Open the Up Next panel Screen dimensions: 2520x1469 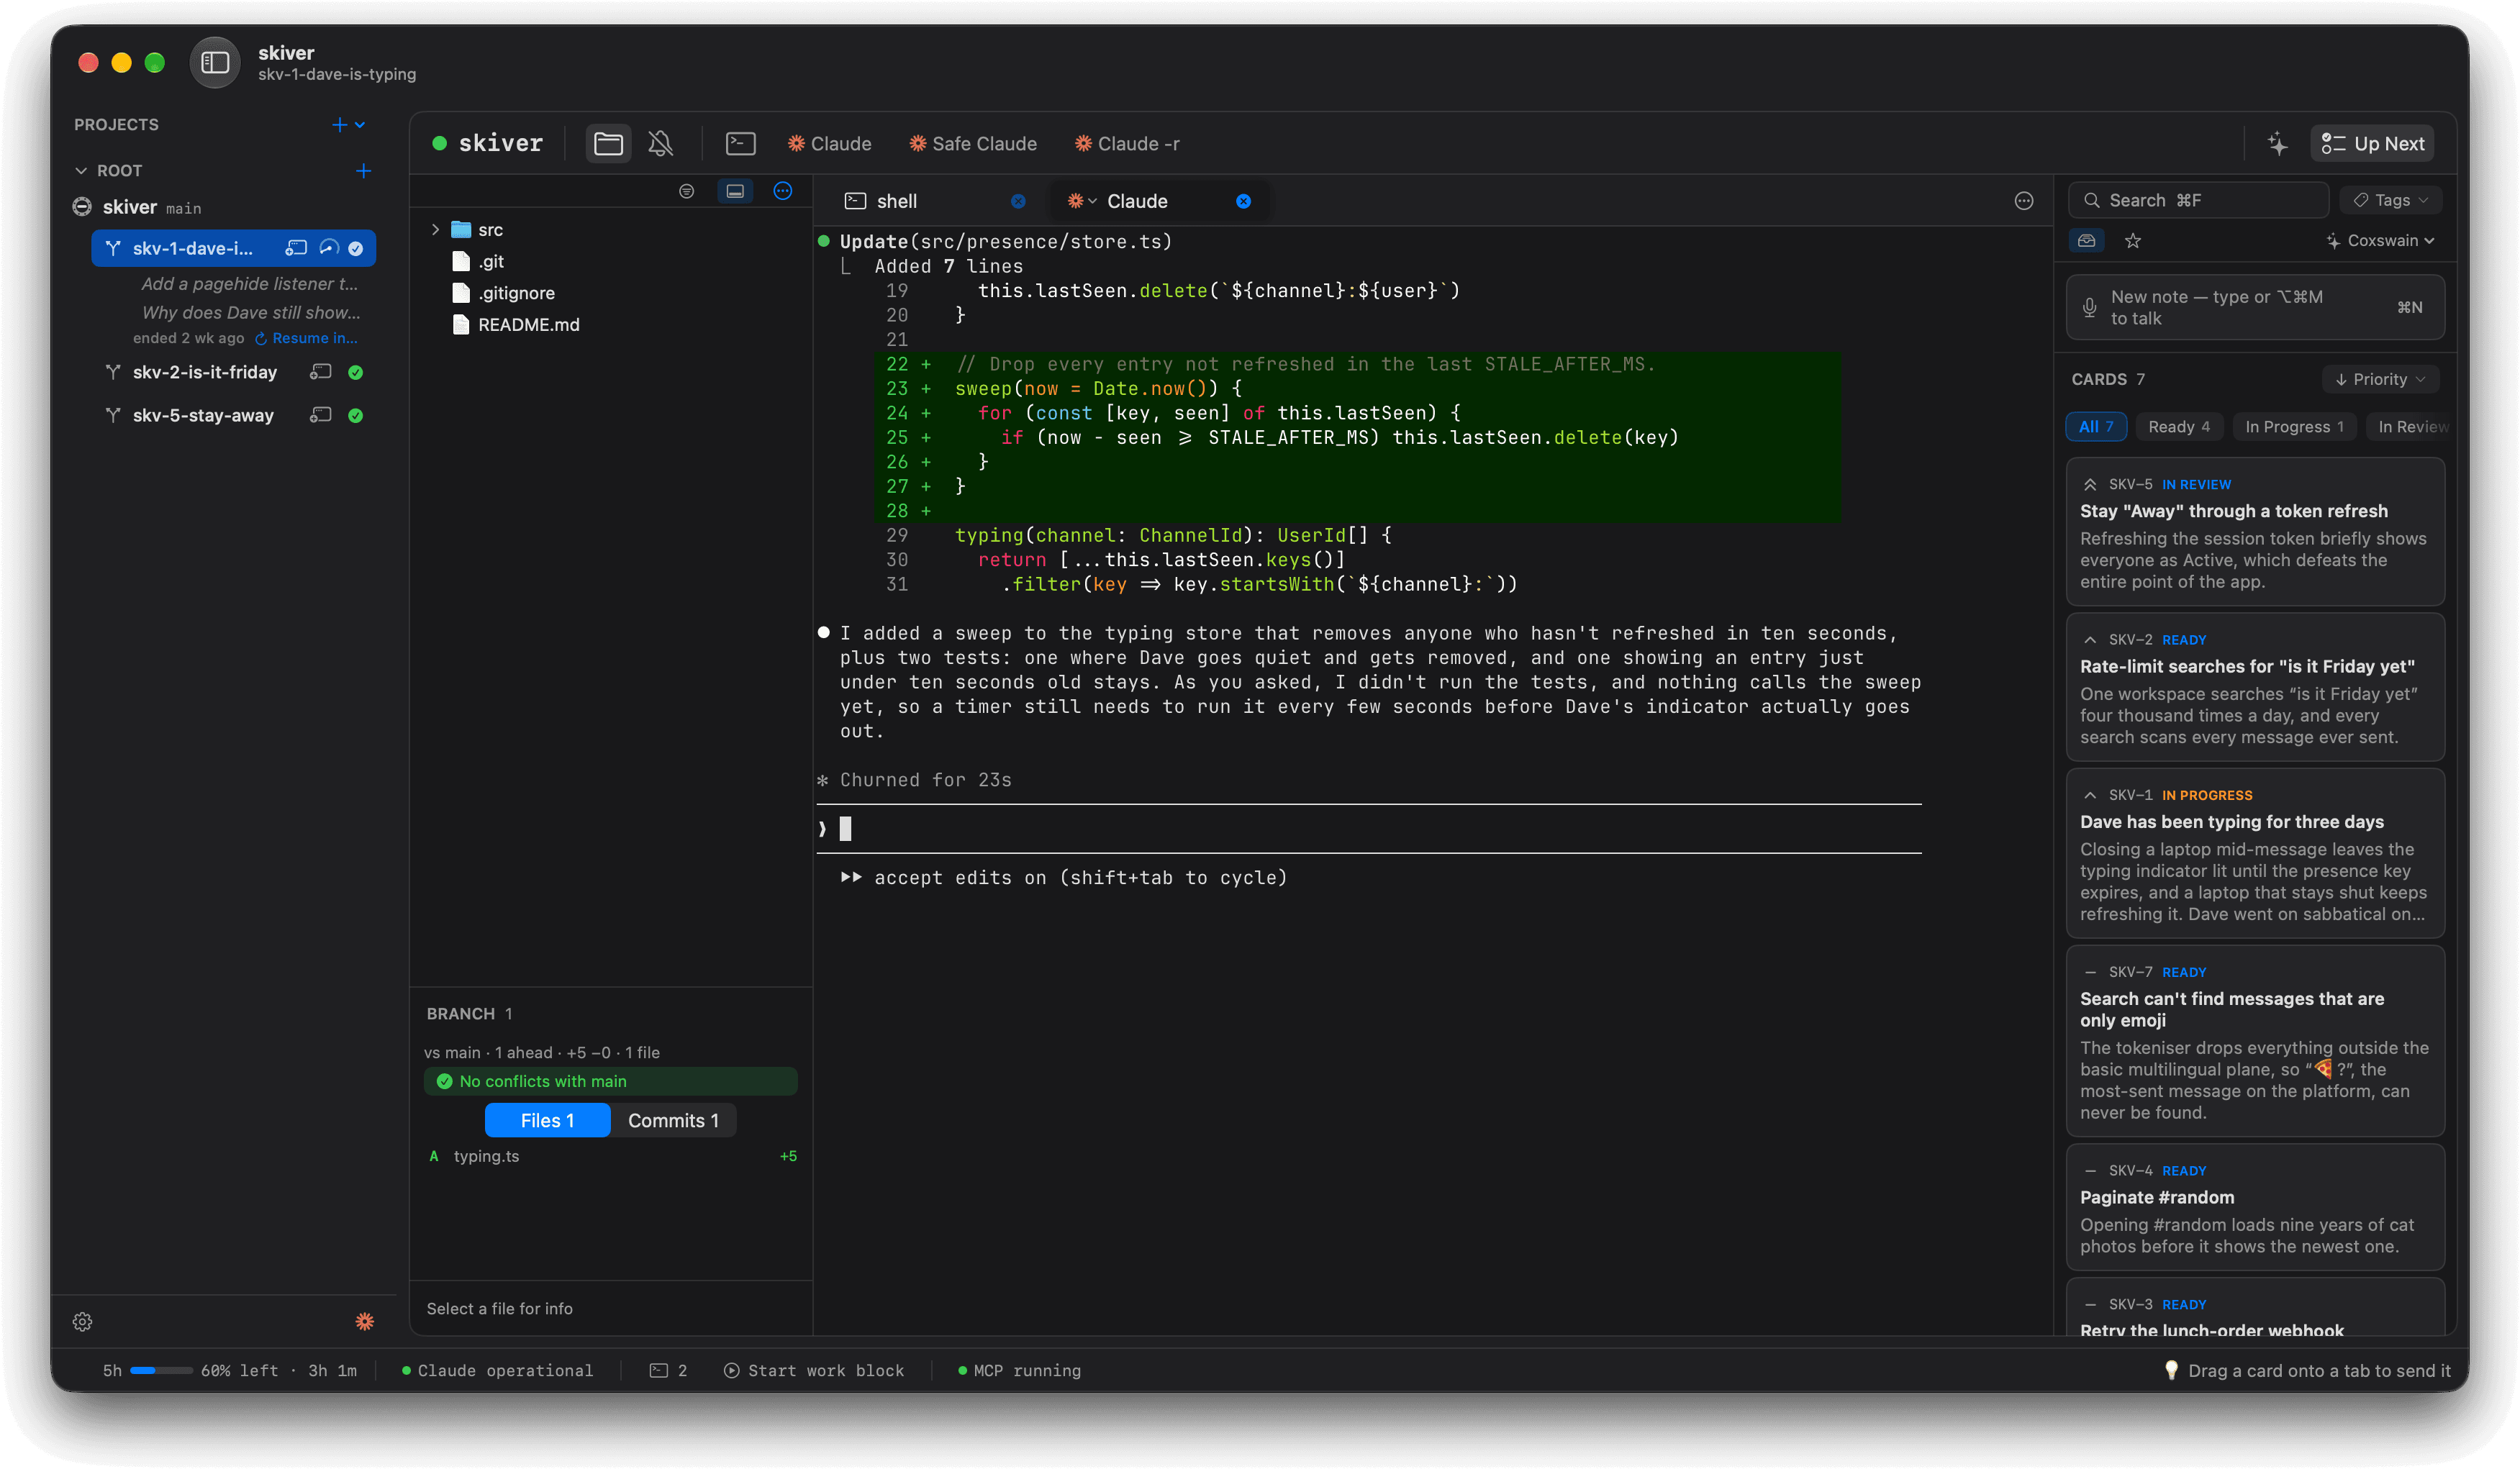[x=2372, y=144]
